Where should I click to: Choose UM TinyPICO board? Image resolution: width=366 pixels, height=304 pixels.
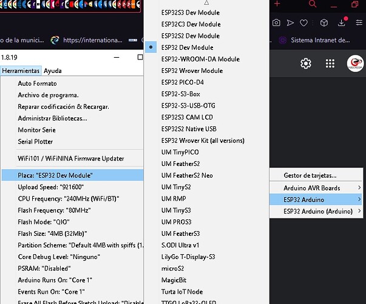[207, 152]
